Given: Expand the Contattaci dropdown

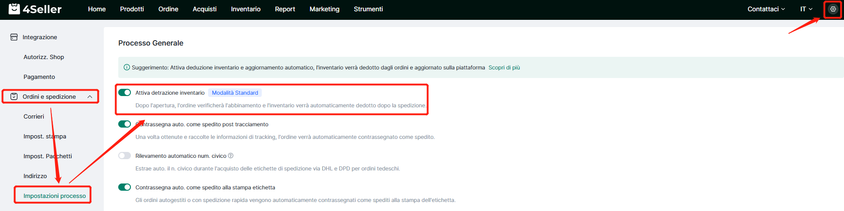Looking at the screenshot, I should coord(766,9).
